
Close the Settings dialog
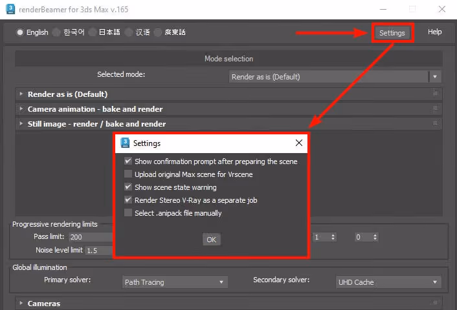tap(299, 143)
